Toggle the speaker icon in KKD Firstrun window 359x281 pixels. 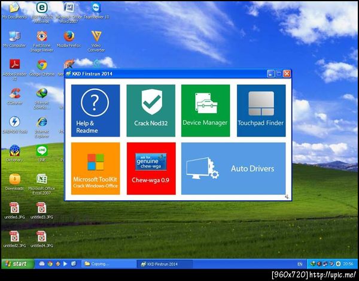coord(287,197)
